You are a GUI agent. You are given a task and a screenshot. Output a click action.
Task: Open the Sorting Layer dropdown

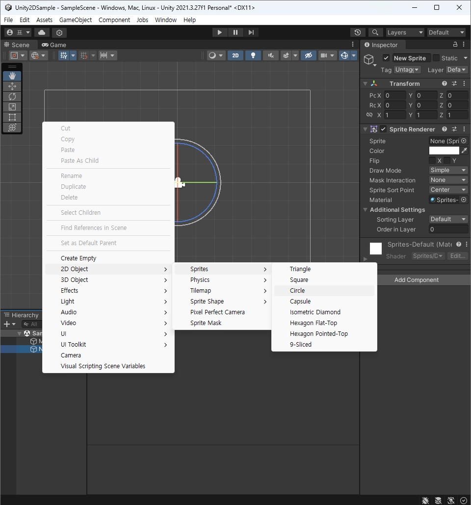(x=448, y=219)
